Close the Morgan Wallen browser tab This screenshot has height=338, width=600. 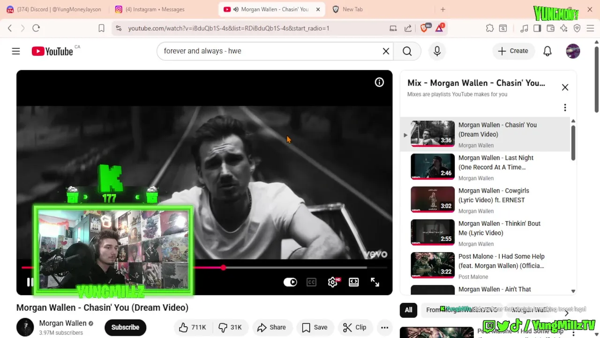click(318, 9)
